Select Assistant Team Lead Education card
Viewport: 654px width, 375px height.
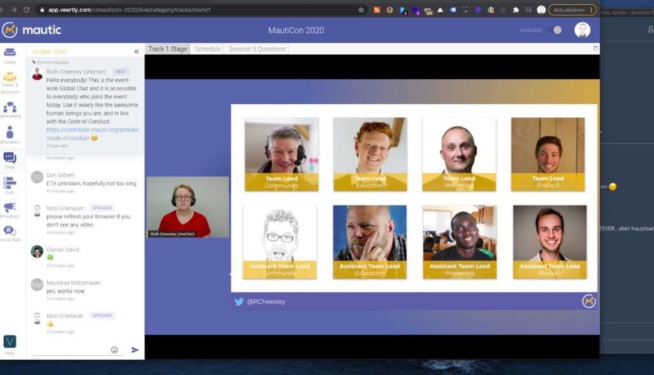coord(370,242)
